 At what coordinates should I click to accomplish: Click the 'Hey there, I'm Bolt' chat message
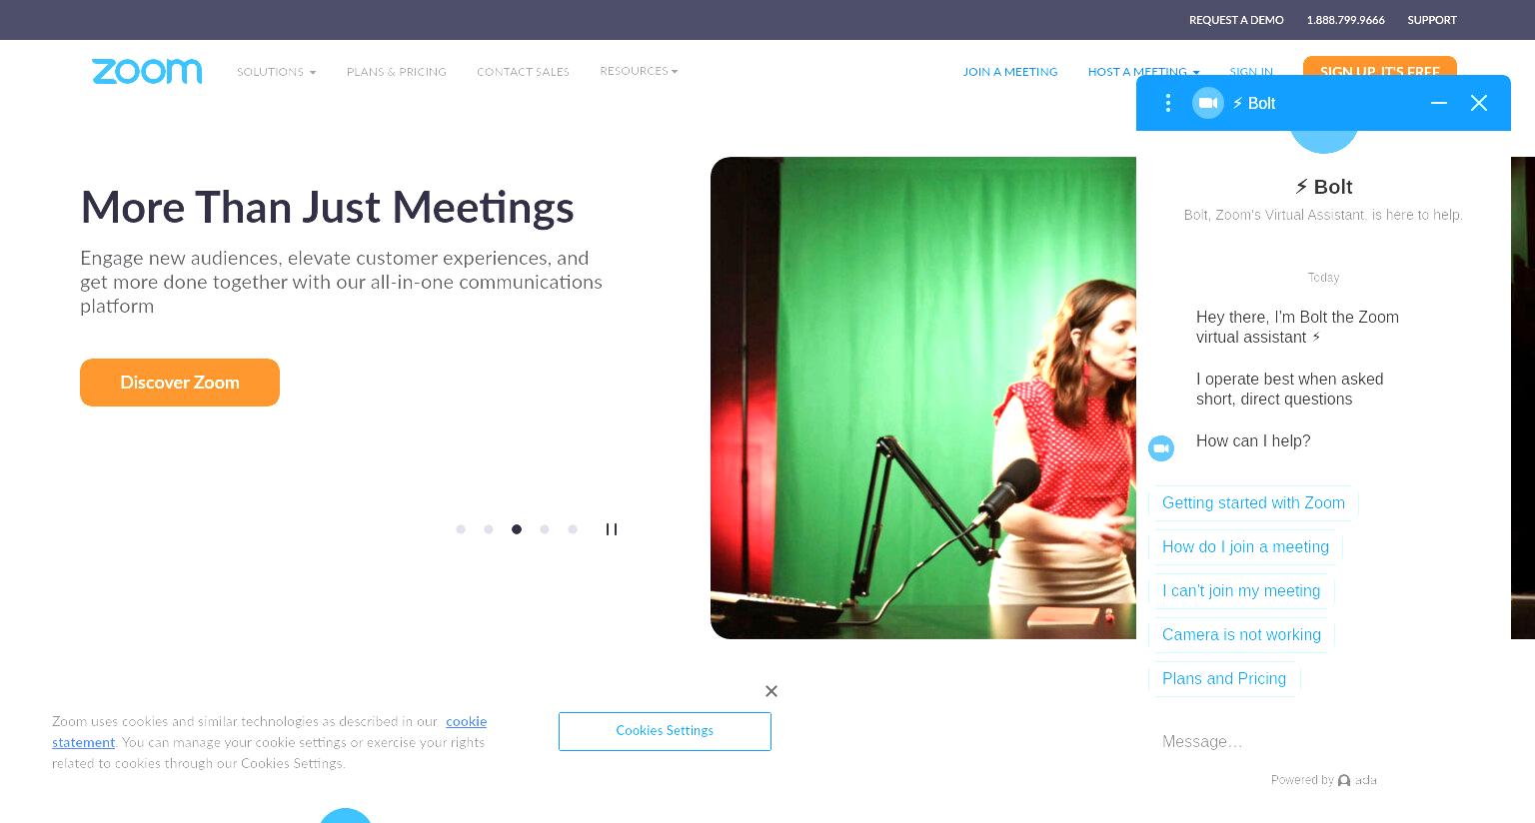click(1297, 328)
